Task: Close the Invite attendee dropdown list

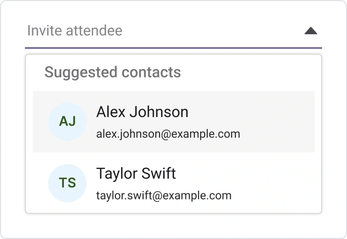Action: coord(311,31)
